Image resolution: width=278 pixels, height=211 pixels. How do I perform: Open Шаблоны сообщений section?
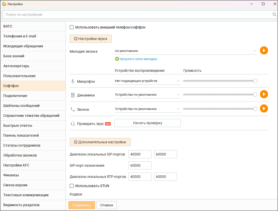coord(33,106)
